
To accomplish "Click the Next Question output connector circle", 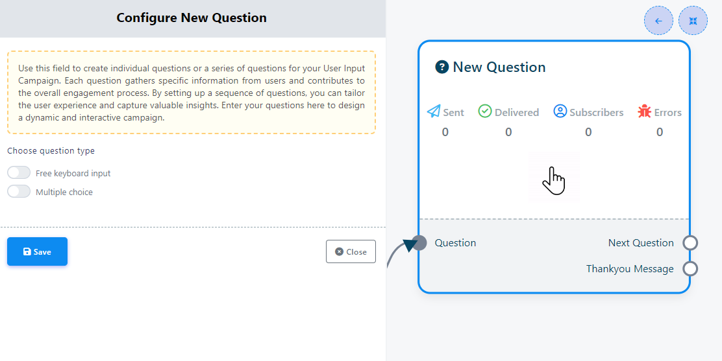I will (x=691, y=243).
